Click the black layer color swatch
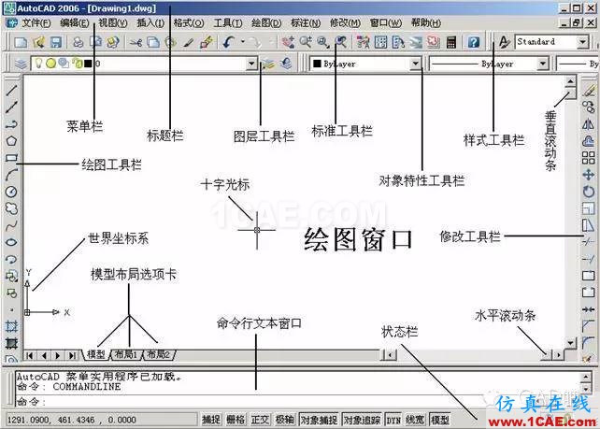Image resolution: width=600 pixels, height=429 pixels. point(88,64)
